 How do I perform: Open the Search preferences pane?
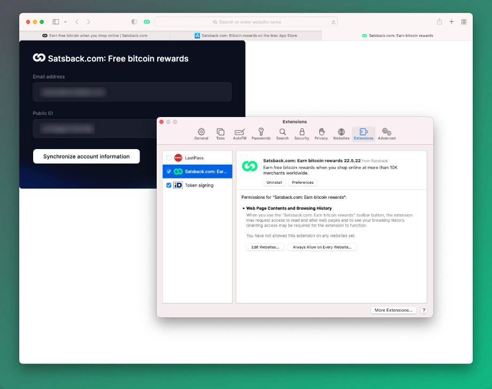pyautogui.click(x=282, y=134)
